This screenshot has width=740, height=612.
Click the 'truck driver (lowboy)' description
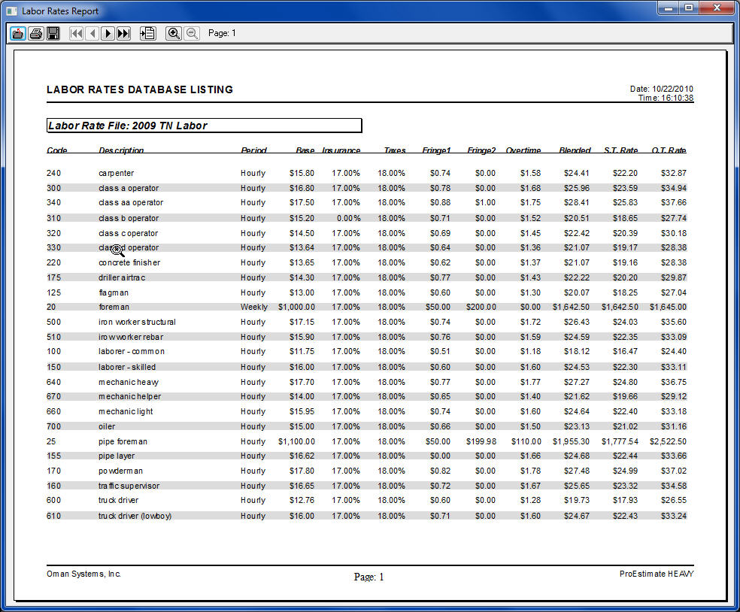135,516
